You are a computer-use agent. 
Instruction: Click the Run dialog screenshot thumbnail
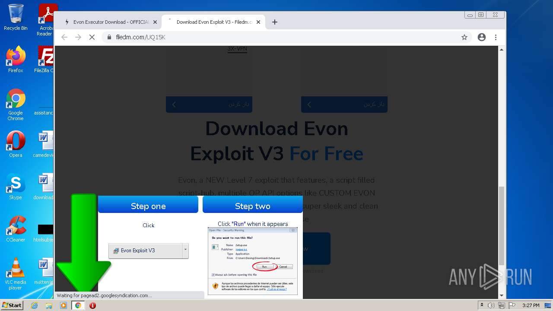tap(253, 261)
